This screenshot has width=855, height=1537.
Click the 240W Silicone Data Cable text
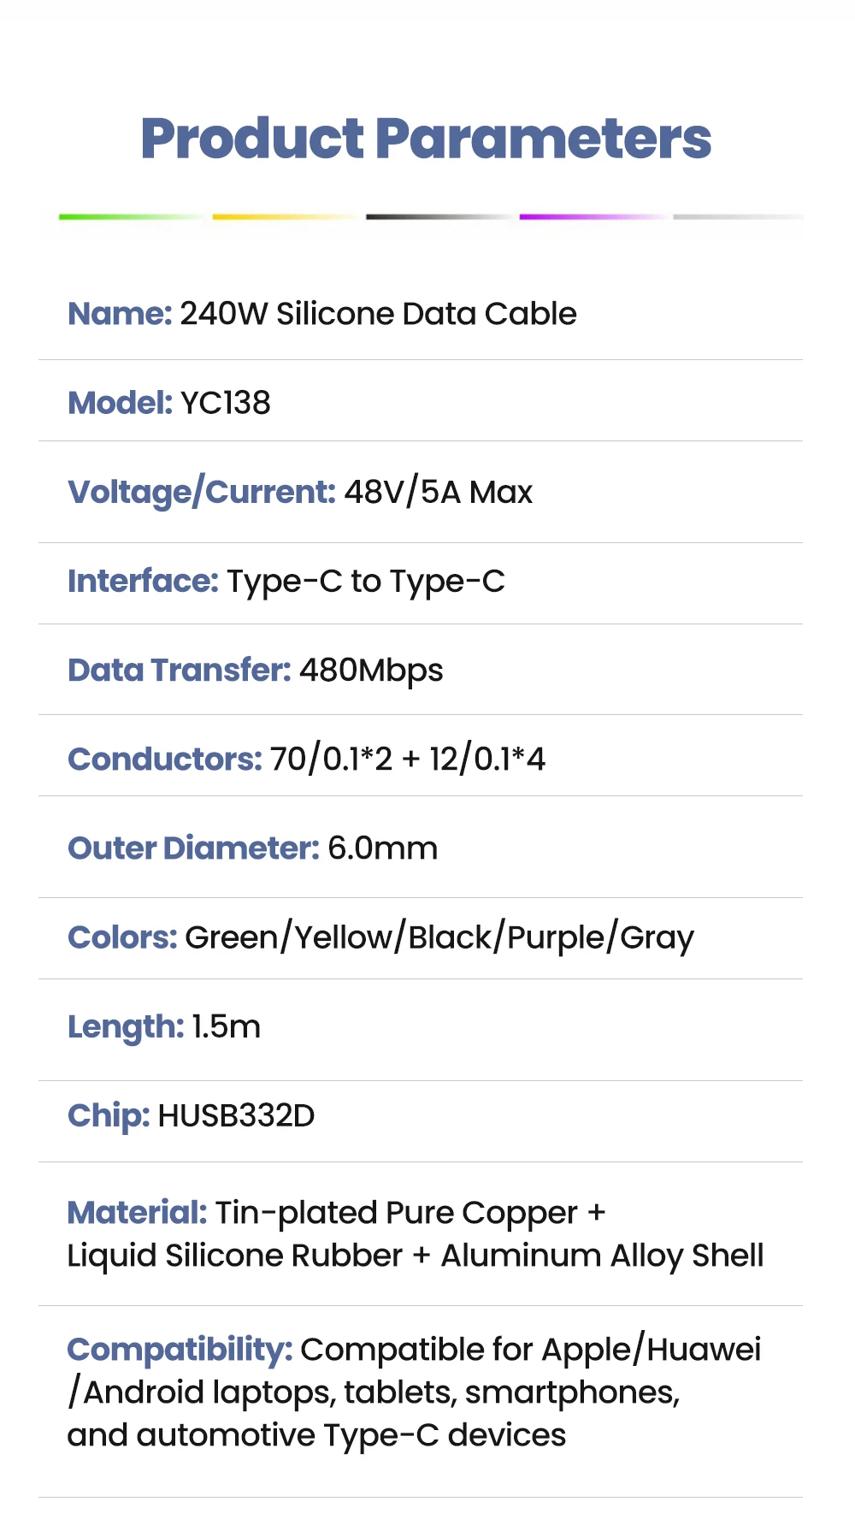378,314
